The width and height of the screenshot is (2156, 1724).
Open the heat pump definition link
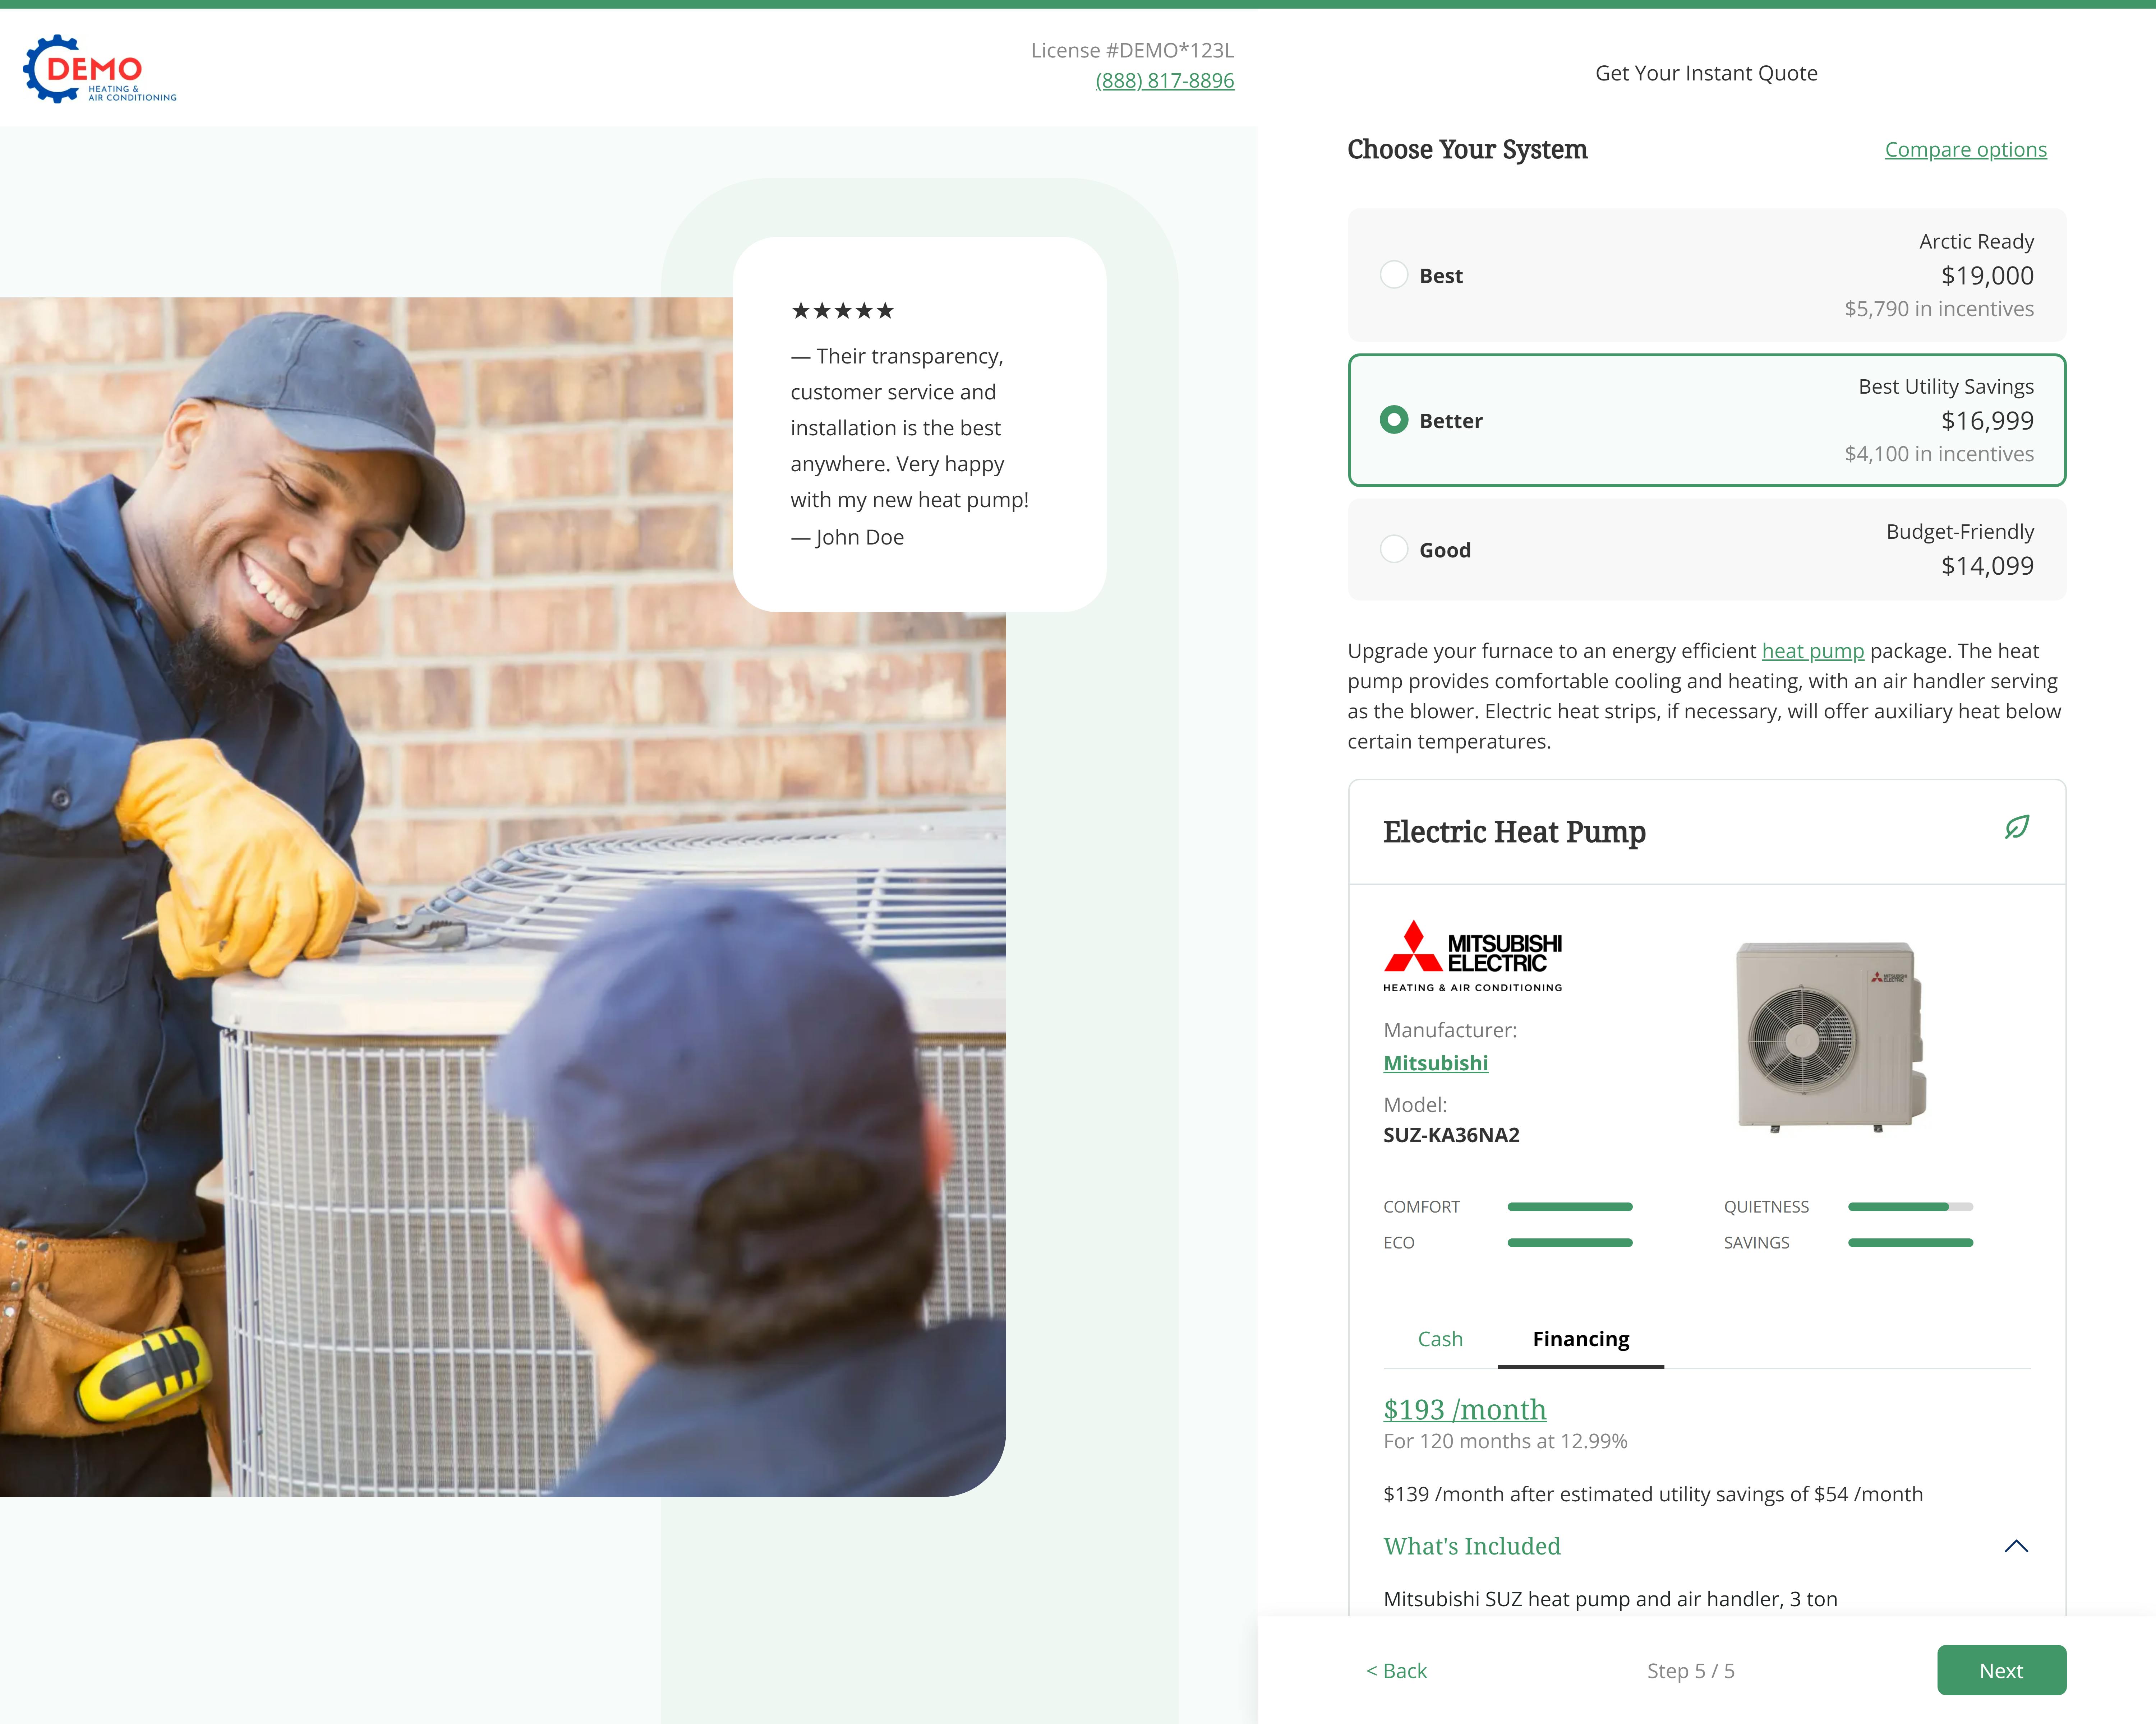coord(1812,650)
